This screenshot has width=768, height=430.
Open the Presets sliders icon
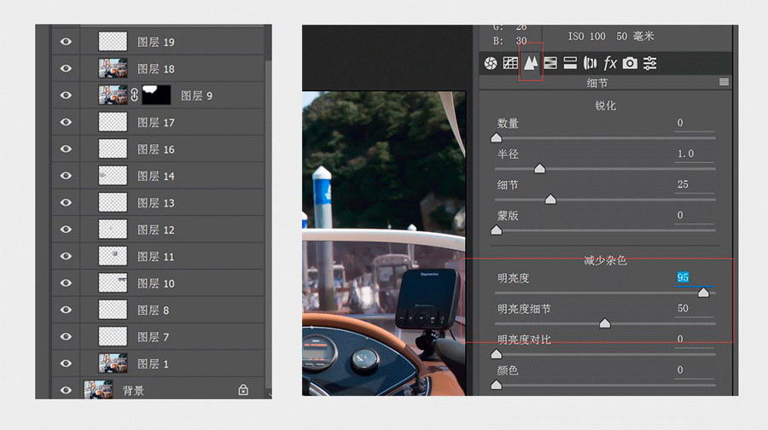click(x=650, y=63)
